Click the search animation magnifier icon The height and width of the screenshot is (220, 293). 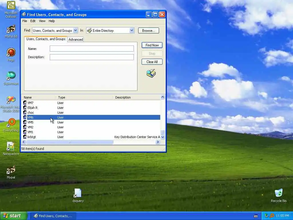tap(151, 73)
